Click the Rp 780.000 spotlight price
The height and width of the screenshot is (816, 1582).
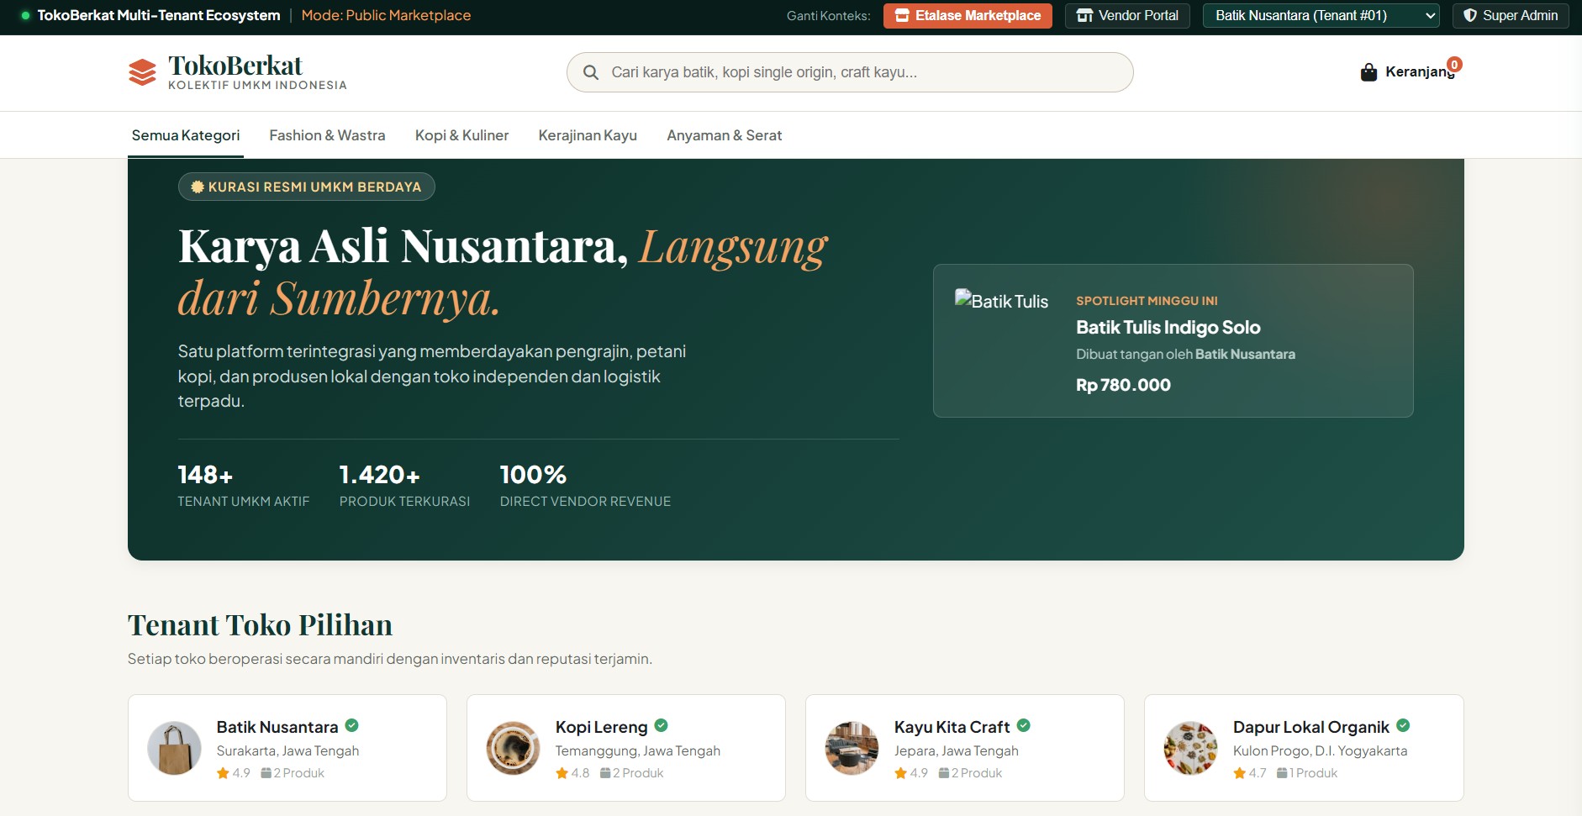click(1123, 385)
